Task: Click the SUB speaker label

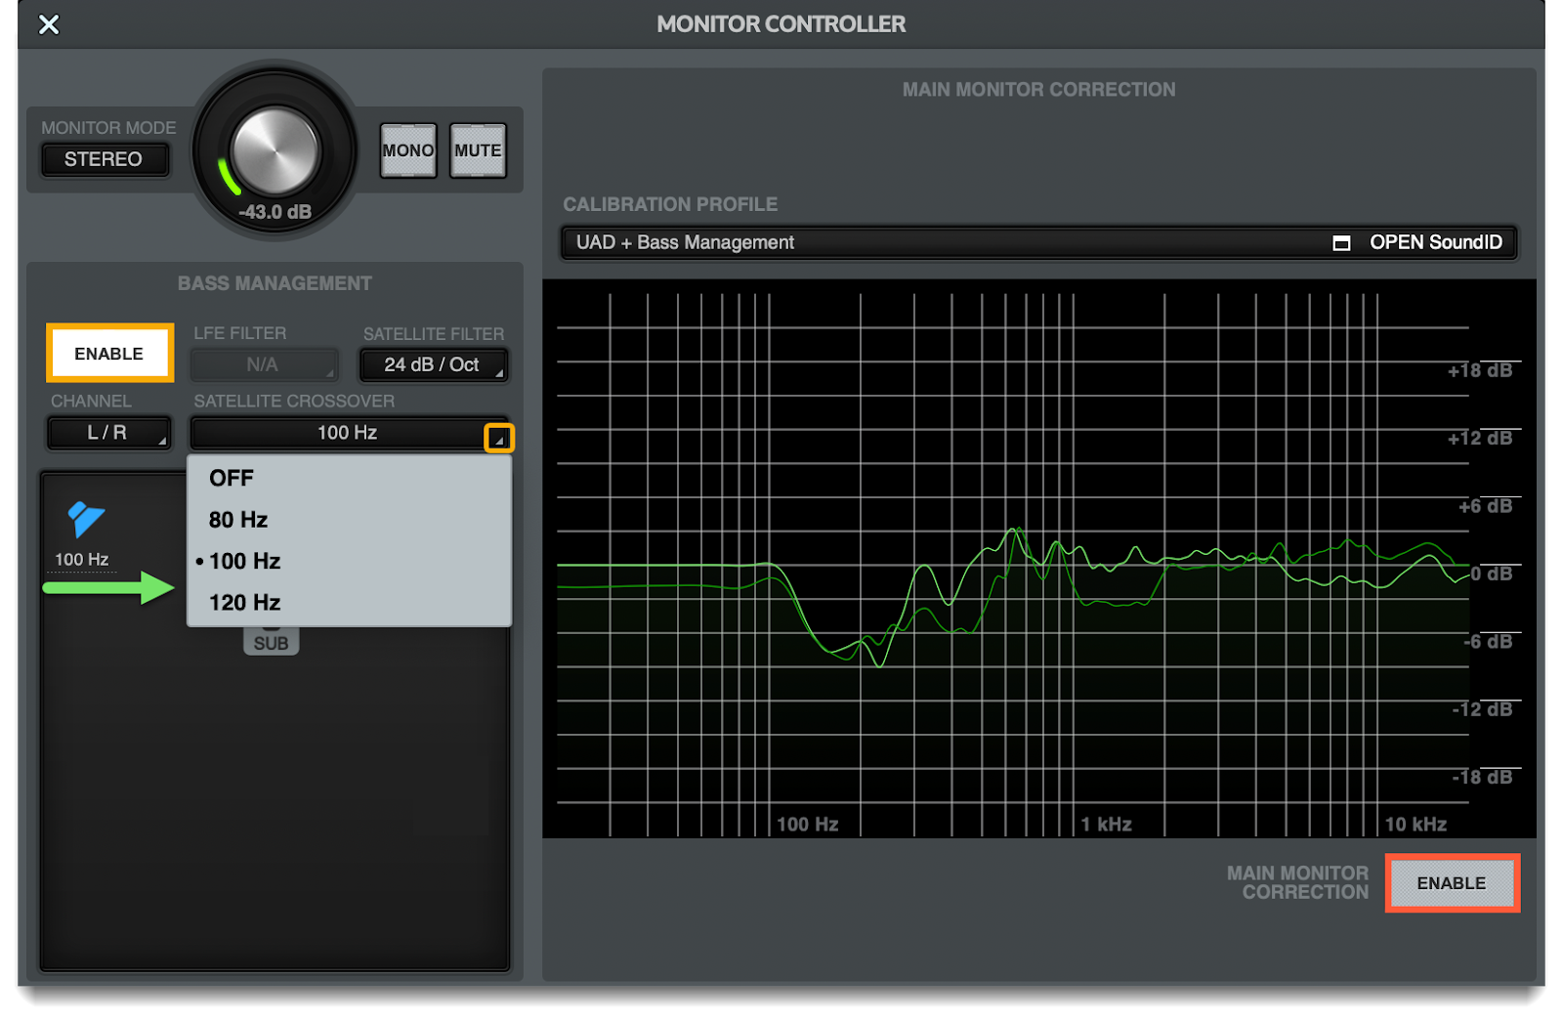Action: [x=272, y=643]
